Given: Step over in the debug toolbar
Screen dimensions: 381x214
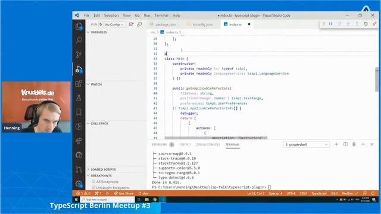Looking at the screenshot, I should pos(339,24).
